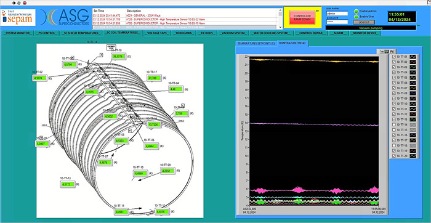Uncheck the 10-TT-01 plot checkbox
This screenshot has width=431, height=223.
pyautogui.click(x=395, y=57)
